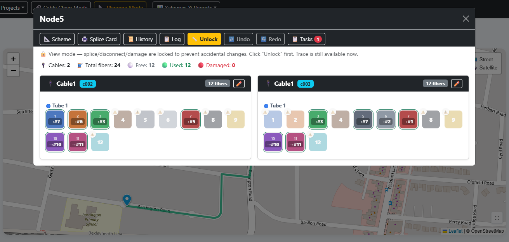Open the Log button
The width and height of the screenshot is (509, 242).
coord(172,39)
